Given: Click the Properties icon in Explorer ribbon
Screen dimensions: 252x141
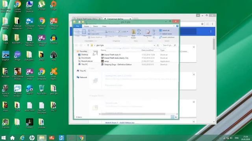Looking at the screenshot, I should tap(148, 33).
